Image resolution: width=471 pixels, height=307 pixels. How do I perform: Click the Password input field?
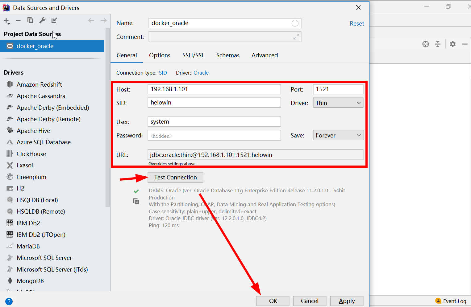click(214, 135)
